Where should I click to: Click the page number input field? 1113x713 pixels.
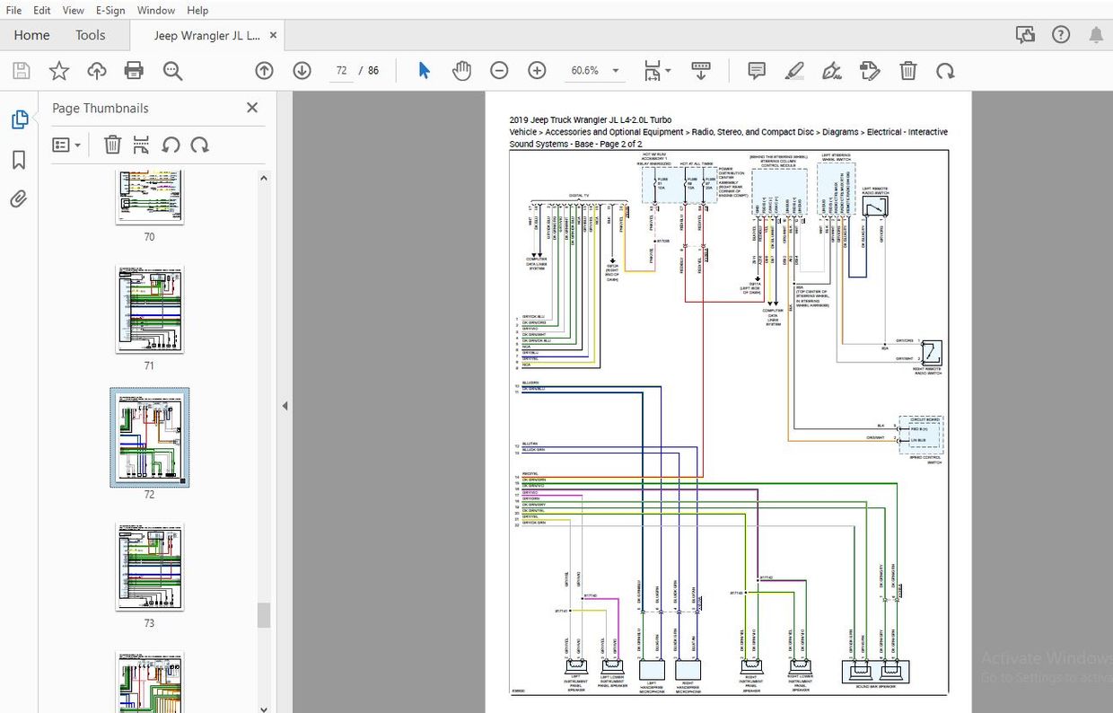tap(341, 71)
